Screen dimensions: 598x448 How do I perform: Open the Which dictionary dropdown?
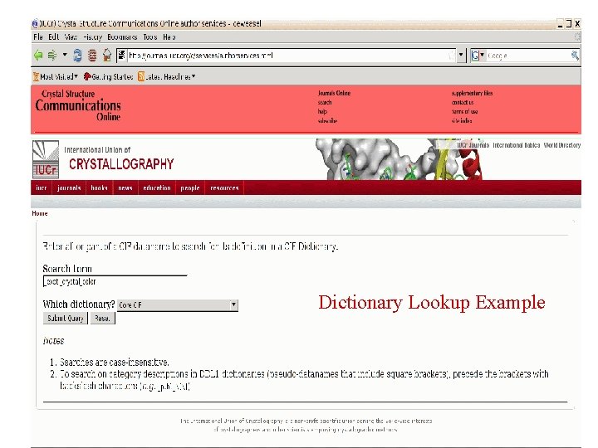(178, 305)
